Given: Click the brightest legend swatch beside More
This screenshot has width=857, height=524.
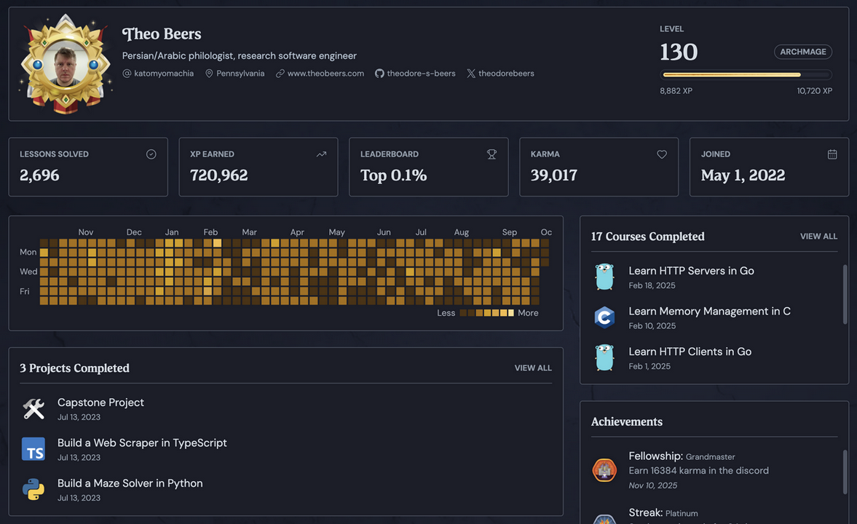Looking at the screenshot, I should (x=511, y=313).
